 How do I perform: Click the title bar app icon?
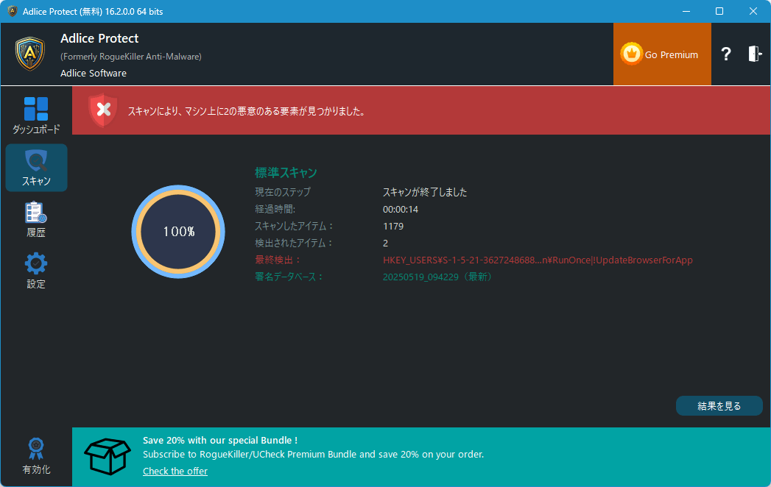(13, 11)
